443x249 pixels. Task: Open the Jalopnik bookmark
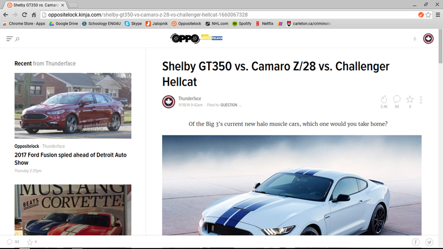[157, 24]
